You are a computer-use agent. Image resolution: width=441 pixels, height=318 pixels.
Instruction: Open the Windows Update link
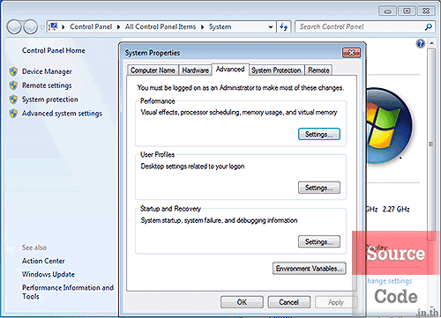[x=49, y=274]
